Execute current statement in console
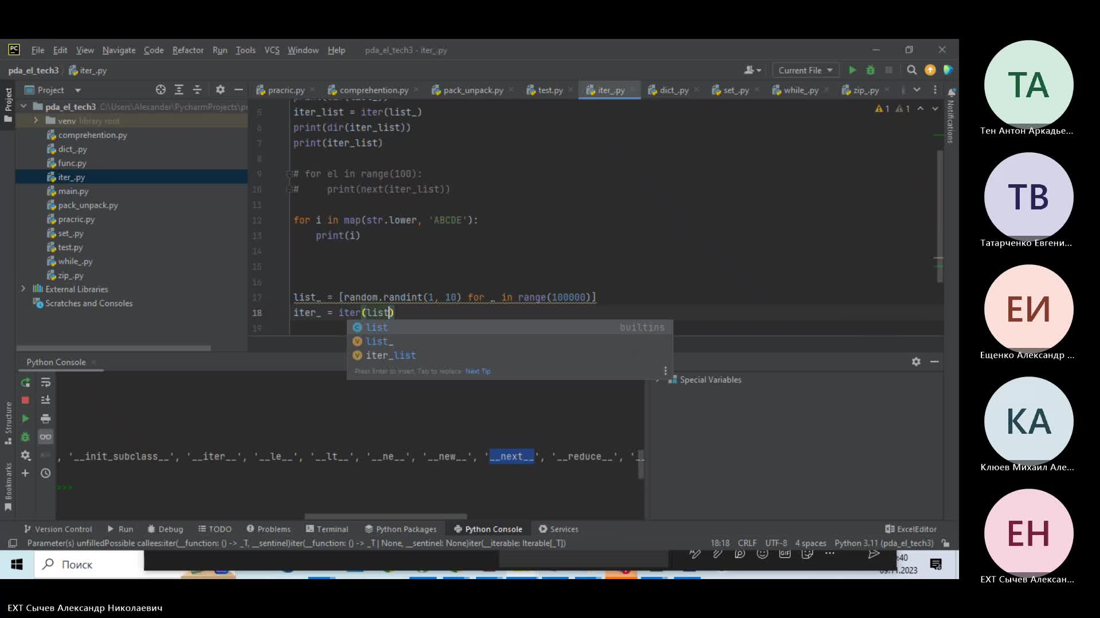 click(x=25, y=419)
